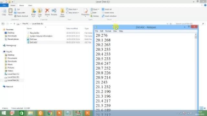This screenshot has width=207, height=116.
Task: Select Videos under This PC
Action: [10, 71]
